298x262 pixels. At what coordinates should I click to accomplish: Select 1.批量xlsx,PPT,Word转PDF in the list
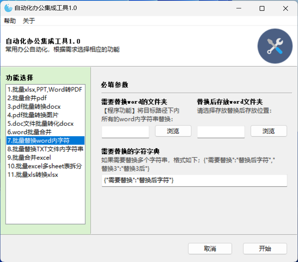pyautogui.click(x=45, y=89)
